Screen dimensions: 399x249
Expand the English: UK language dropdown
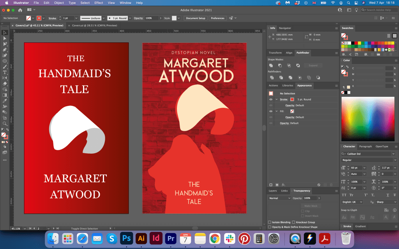[352, 202]
